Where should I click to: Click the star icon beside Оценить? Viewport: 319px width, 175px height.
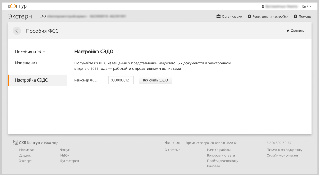pos(288,31)
